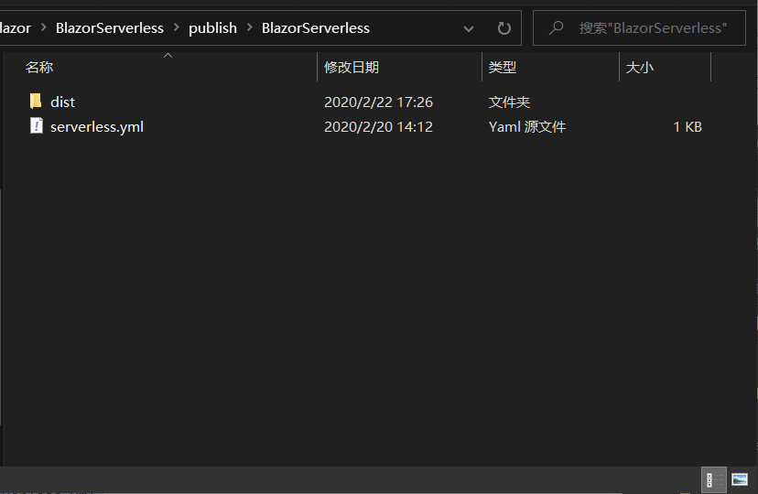Refresh the current folder view
The width and height of the screenshot is (758, 494).
504,28
